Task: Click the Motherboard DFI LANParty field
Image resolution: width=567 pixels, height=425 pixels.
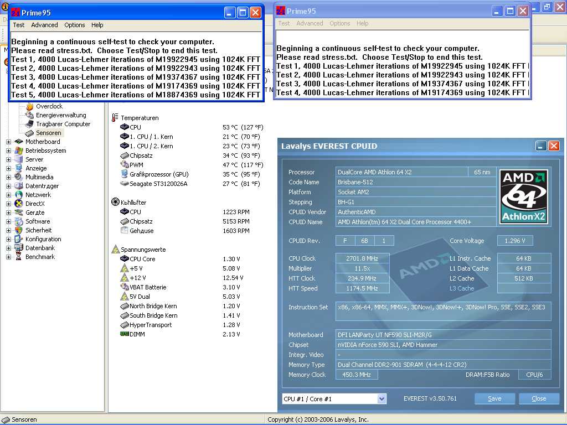Action: [444, 335]
